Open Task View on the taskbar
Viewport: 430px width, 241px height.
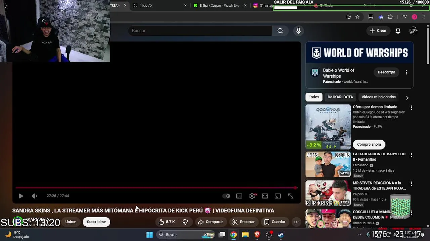(x=222, y=235)
